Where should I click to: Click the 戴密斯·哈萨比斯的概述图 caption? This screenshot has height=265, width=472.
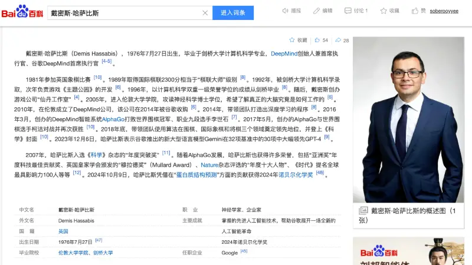tap(407, 216)
